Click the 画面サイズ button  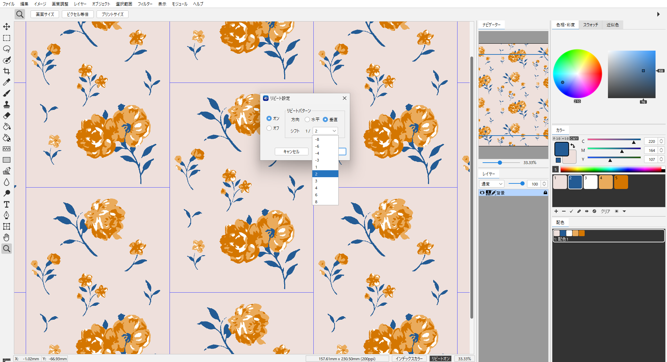tap(45, 14)
